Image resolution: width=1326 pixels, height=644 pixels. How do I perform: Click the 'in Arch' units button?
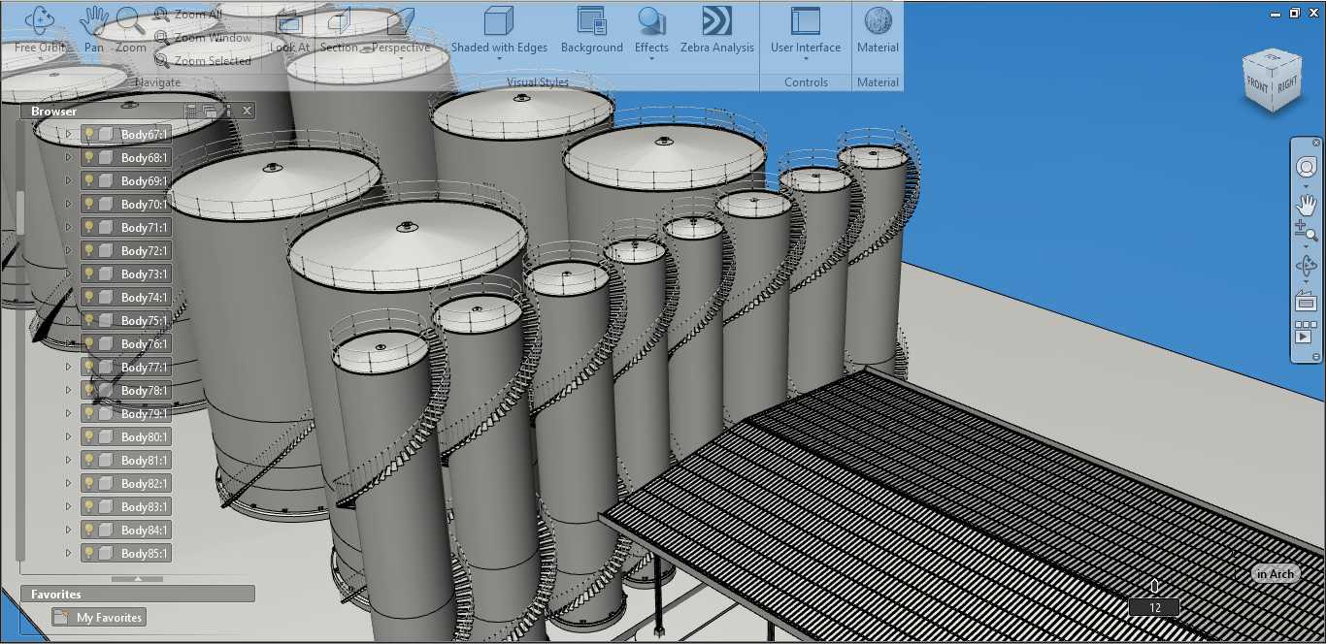tap(1275, 574)
